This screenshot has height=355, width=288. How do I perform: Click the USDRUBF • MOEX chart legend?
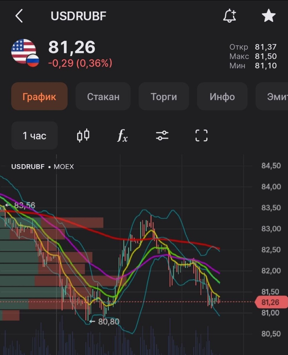43,167
